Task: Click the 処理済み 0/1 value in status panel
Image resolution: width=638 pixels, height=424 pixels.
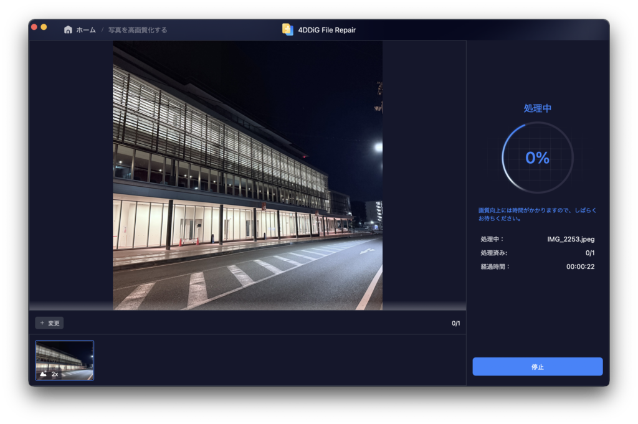Action: [589, 253]
